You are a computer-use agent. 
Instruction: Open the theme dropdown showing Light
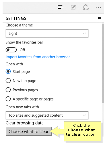coord(47,33)
